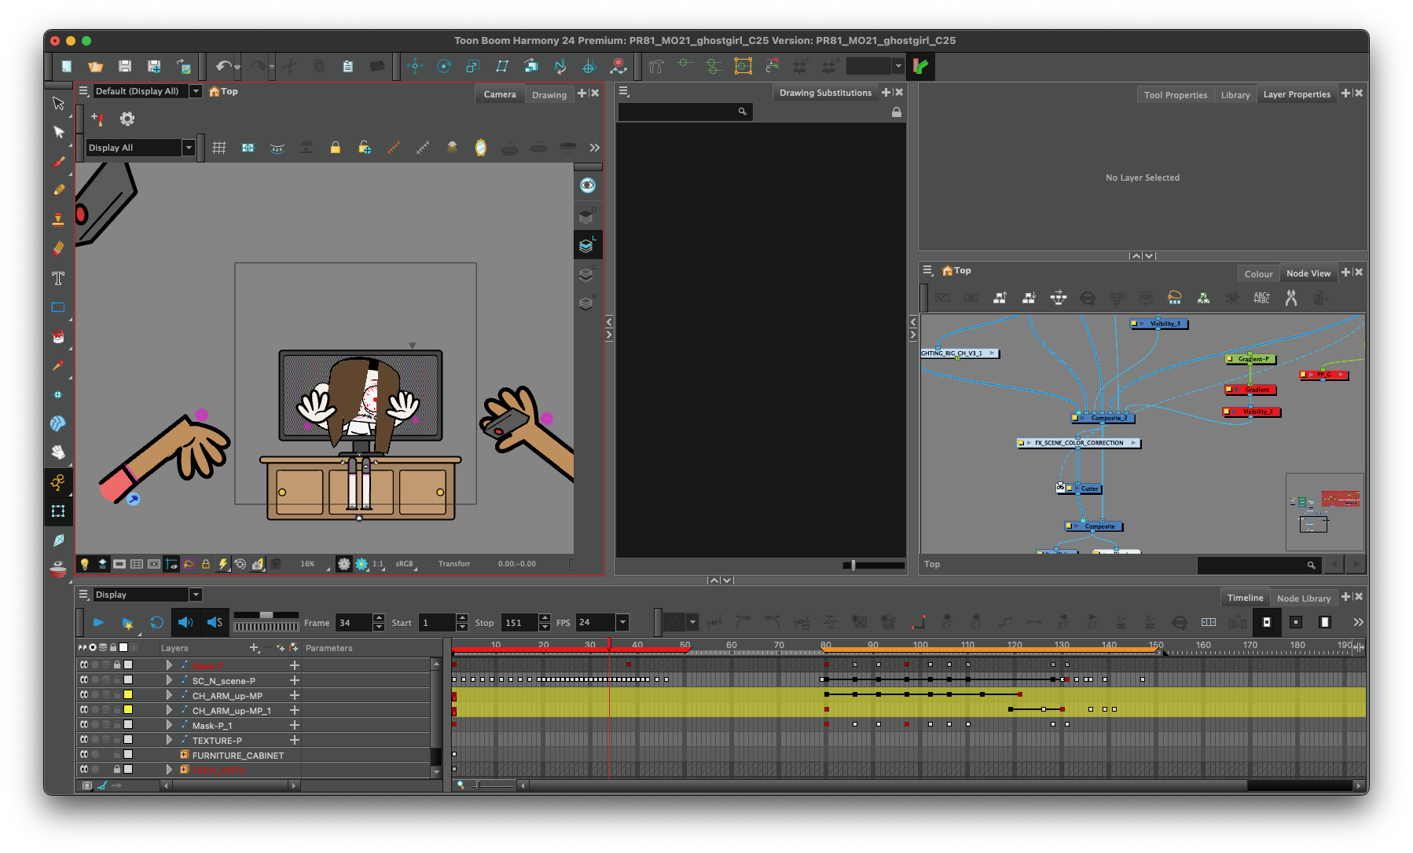
Task: Expand the TECH_HDTV layer
Action: 169,770
